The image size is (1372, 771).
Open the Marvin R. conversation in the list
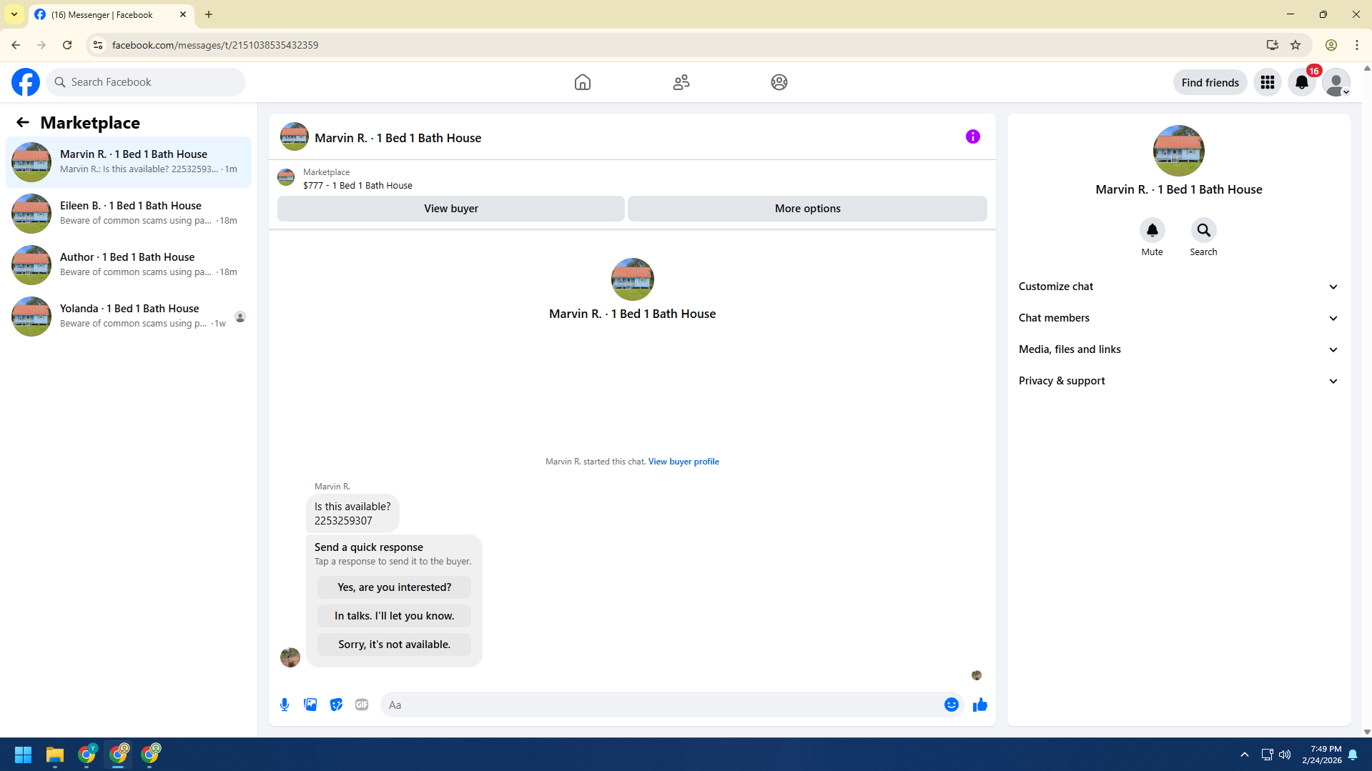tap(129, 162)
